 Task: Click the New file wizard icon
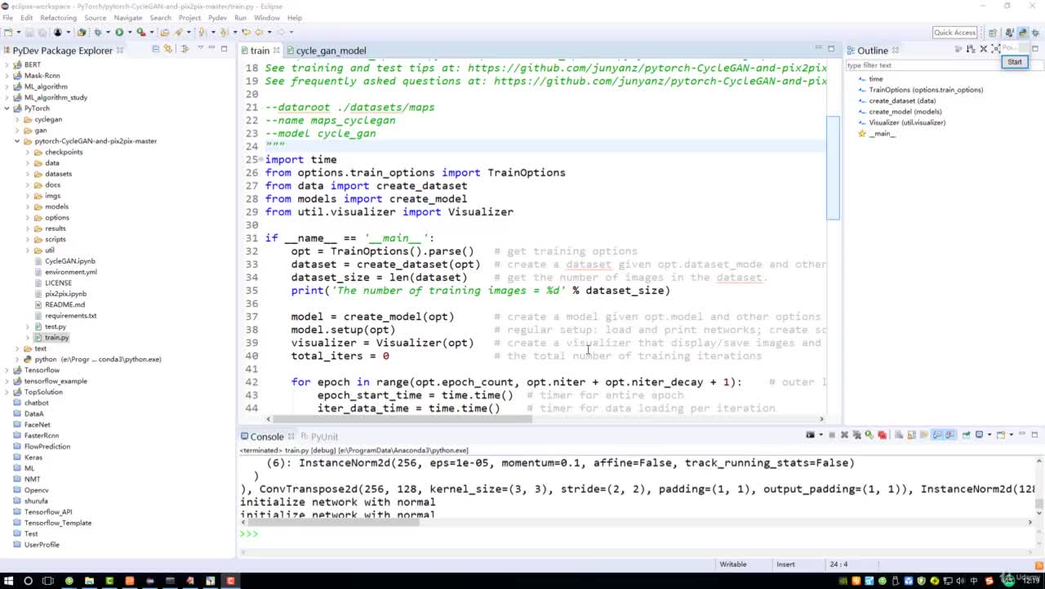click(8, 33)
